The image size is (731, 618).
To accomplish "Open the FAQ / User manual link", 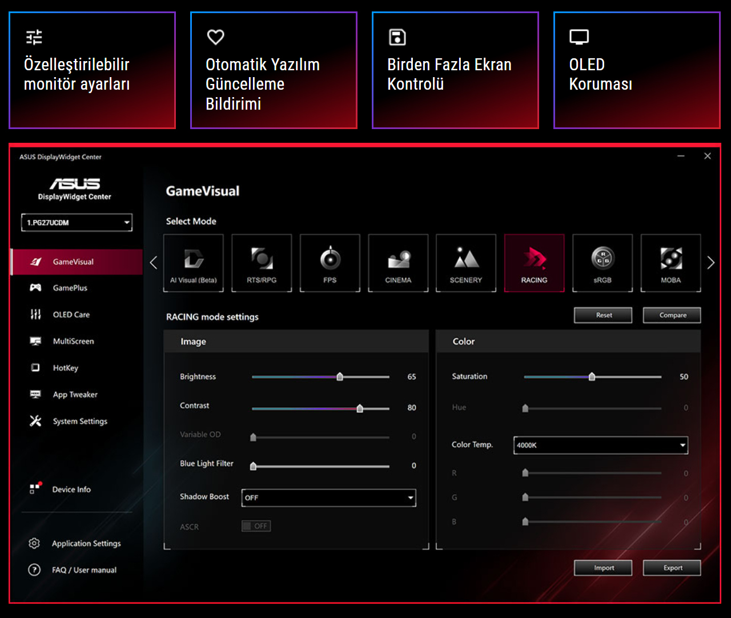I will (84, 570).
